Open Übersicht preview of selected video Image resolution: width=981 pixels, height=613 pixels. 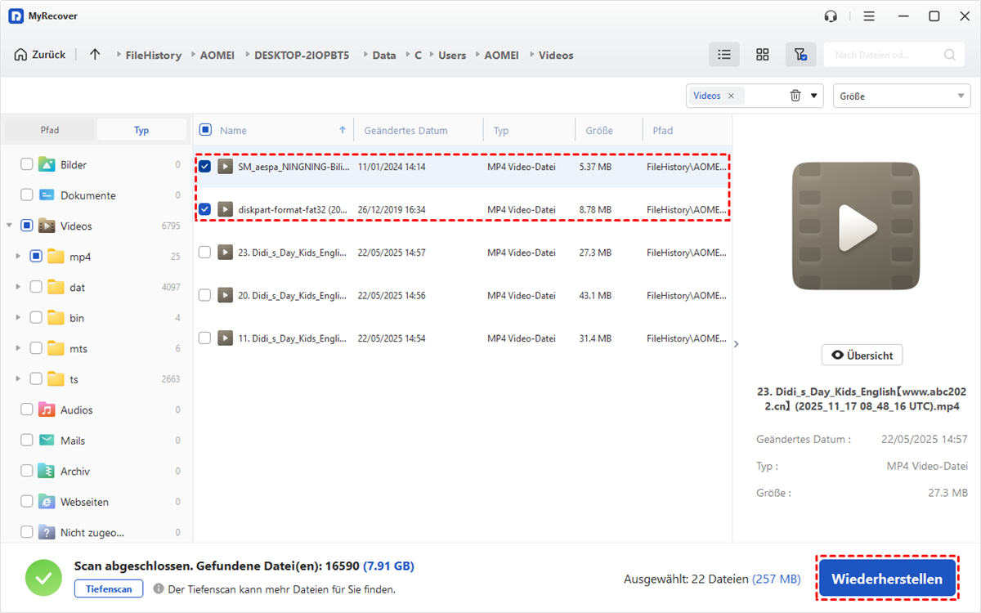coord(862,355)
